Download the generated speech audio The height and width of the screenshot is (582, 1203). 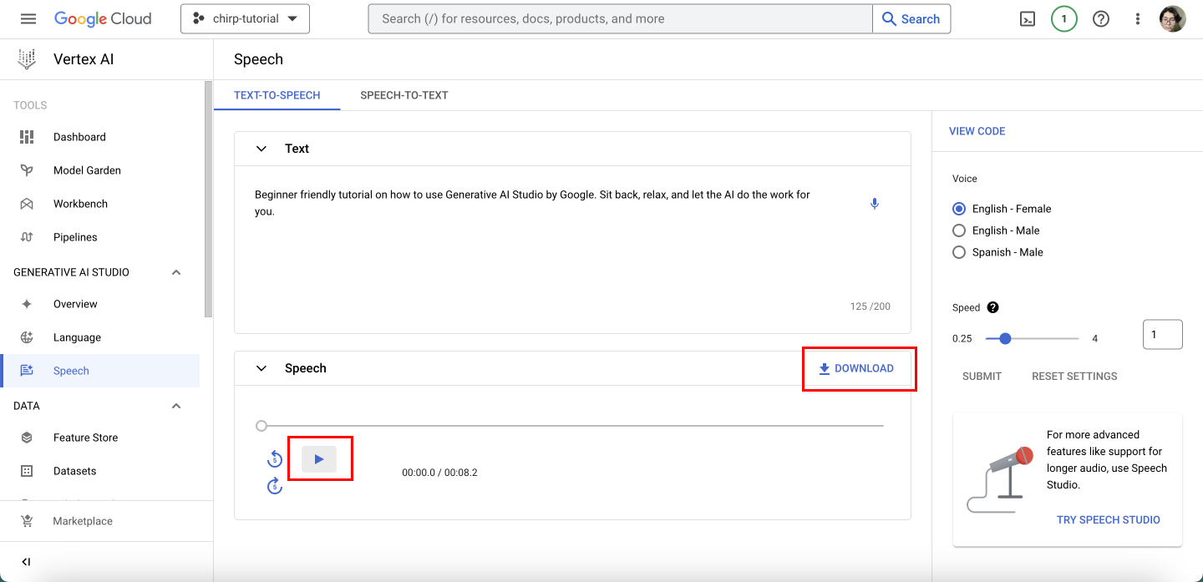(x=856, y=368)
